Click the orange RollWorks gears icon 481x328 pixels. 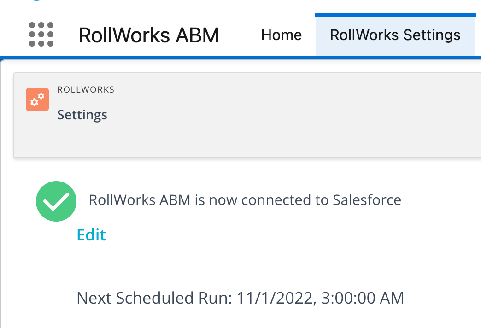(x=37, y=100)
